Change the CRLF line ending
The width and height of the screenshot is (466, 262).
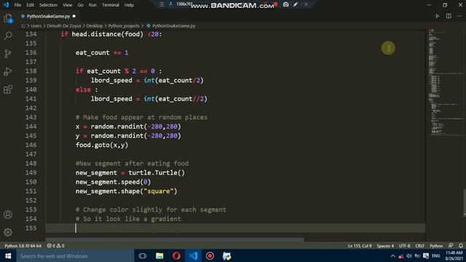coord(419,246)
